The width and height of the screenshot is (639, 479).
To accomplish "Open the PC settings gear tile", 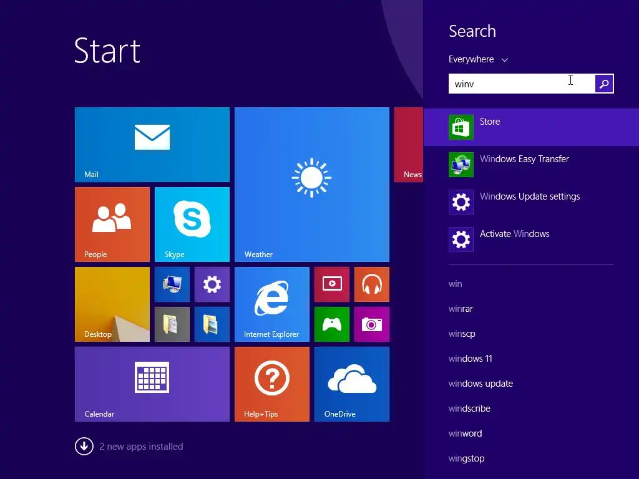I will [212, 284].
